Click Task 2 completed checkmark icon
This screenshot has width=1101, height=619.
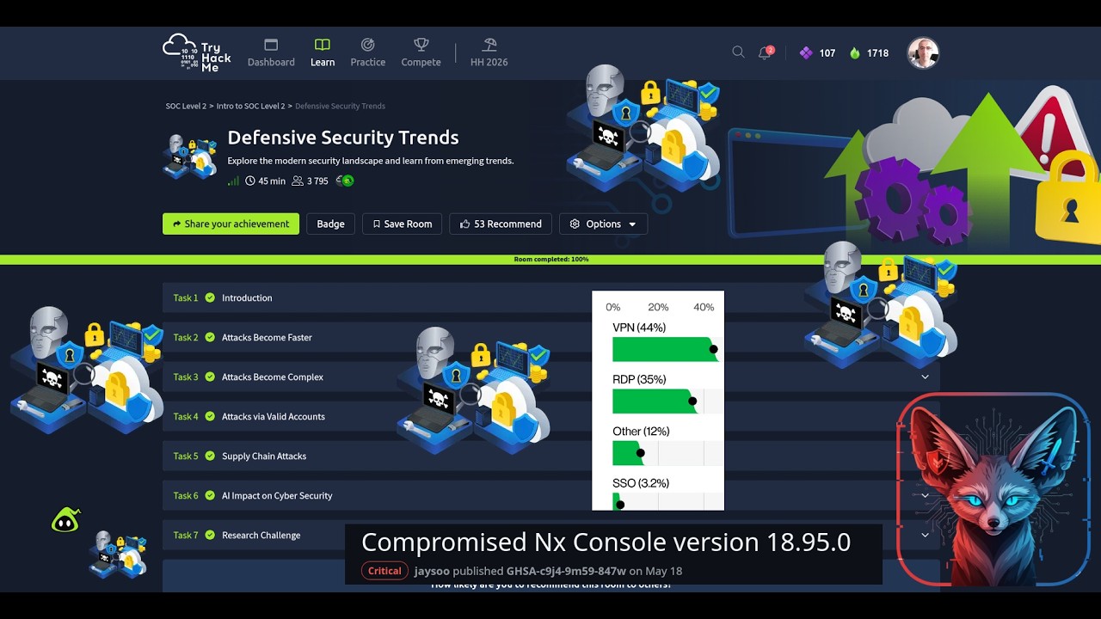coord(210,338)
